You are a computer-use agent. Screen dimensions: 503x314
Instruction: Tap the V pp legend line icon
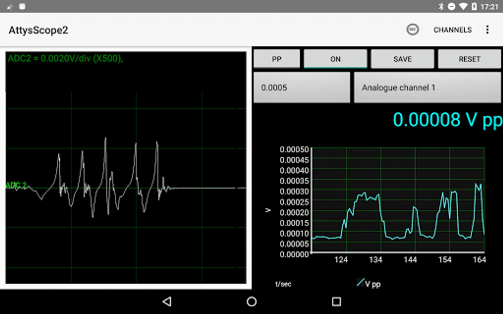[x=360, y=282]
